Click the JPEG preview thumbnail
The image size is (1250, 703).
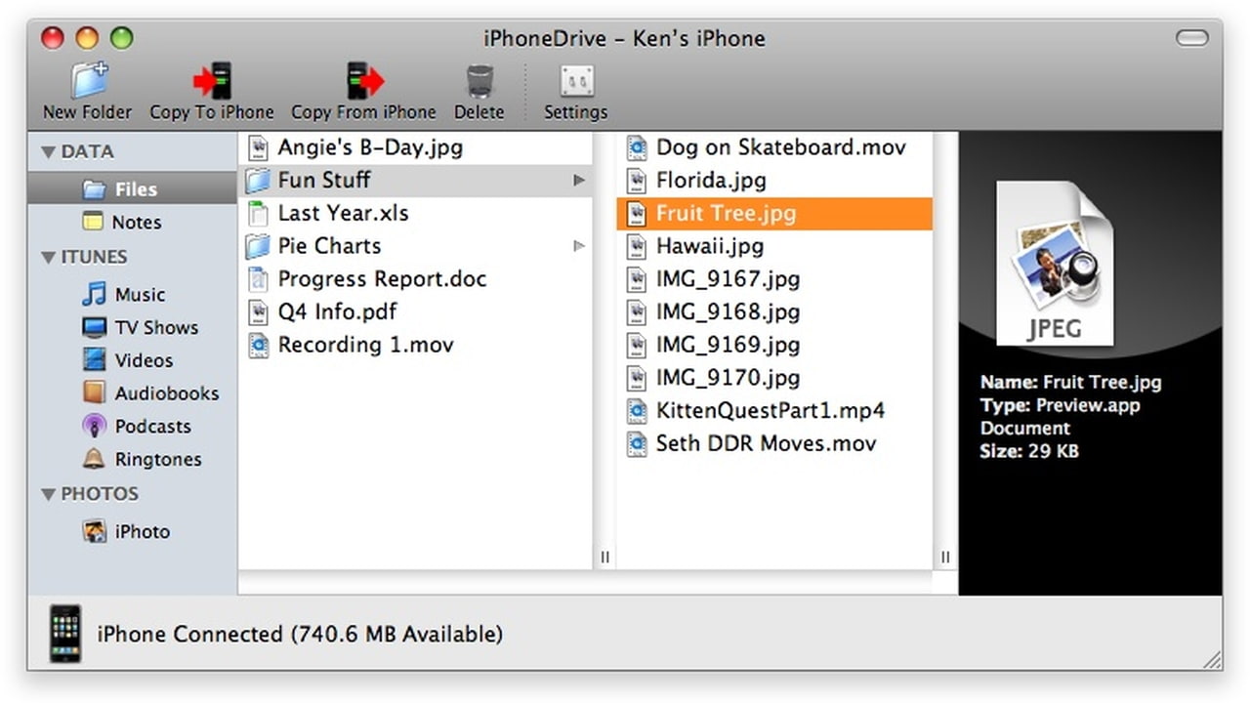[1055, 264]
